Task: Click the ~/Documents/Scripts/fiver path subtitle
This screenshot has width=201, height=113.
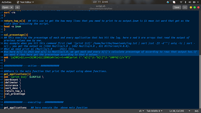Action: pos(100,9)
